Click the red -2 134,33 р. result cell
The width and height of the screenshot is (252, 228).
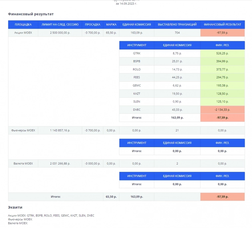[x=222, y=109]
